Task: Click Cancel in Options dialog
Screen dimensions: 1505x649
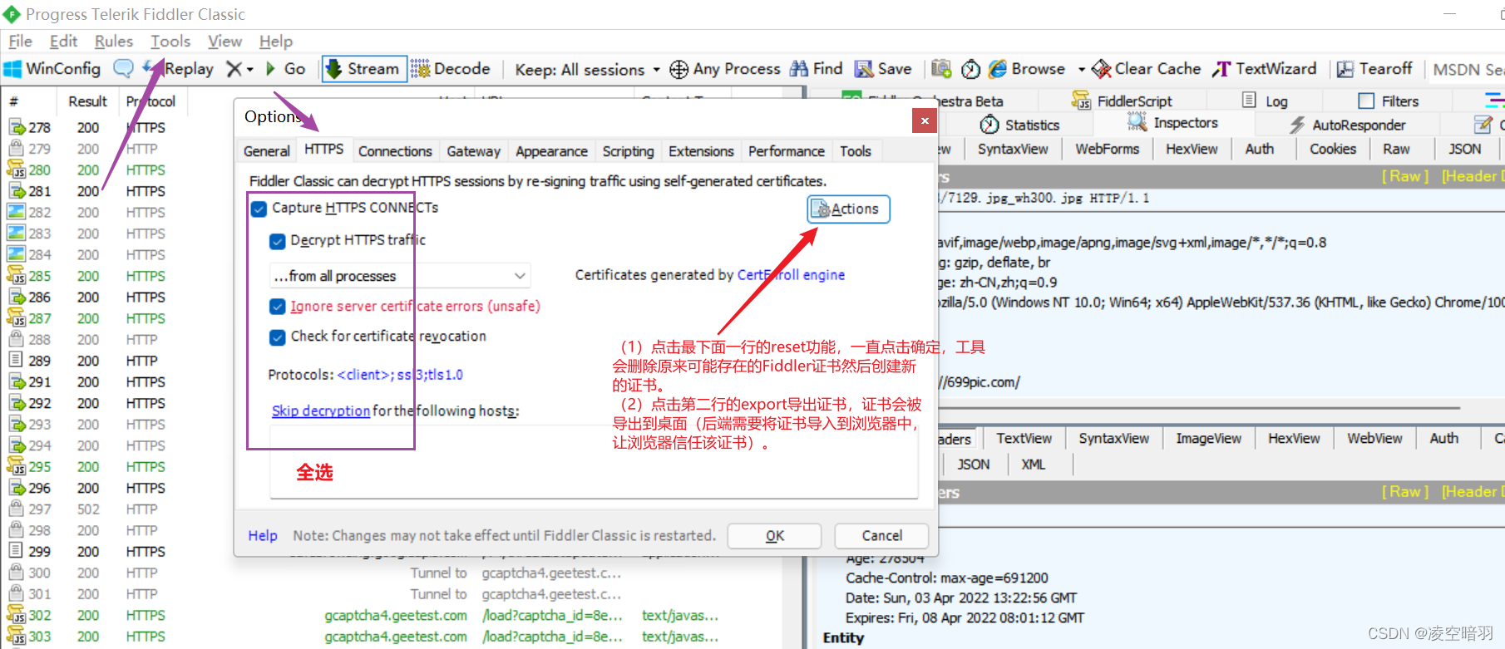Action: tap(881, 536)
